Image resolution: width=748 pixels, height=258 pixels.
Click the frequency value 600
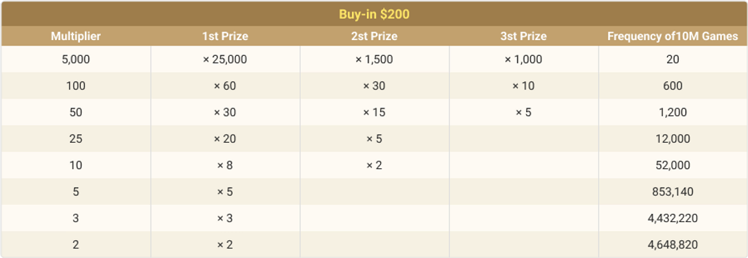[673, 86]
